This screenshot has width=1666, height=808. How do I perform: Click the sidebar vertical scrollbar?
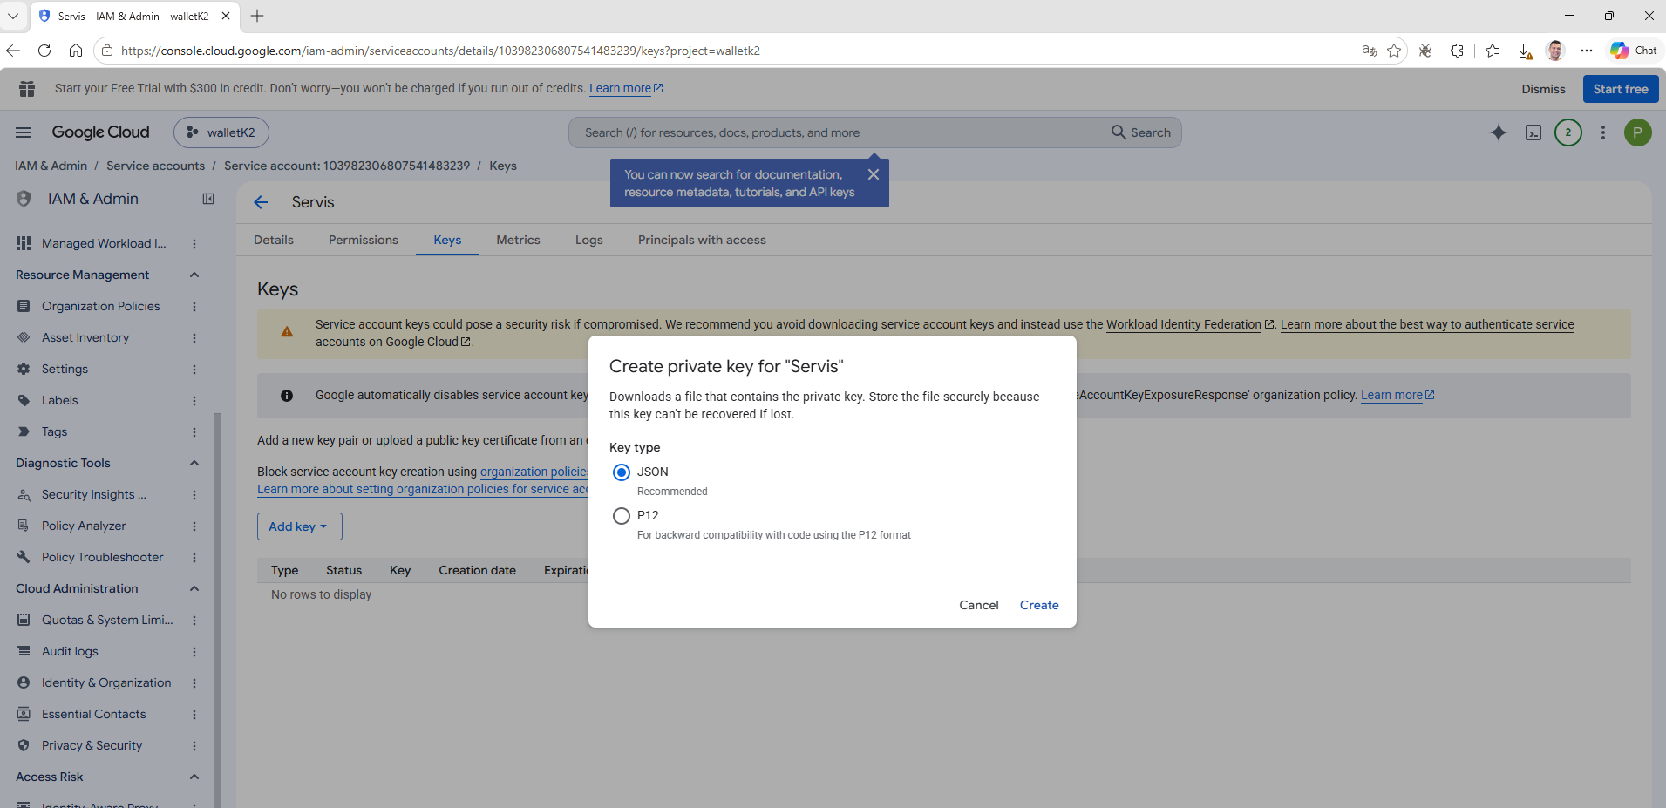click(218, 610)
